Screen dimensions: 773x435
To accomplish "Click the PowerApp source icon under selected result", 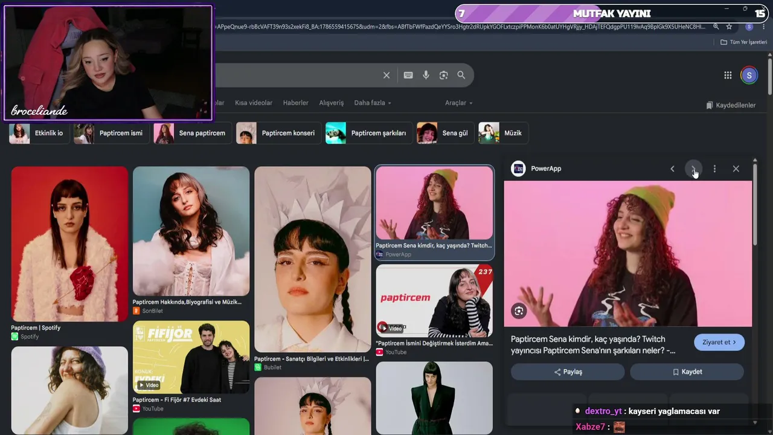I will click(x=379, y=254).
